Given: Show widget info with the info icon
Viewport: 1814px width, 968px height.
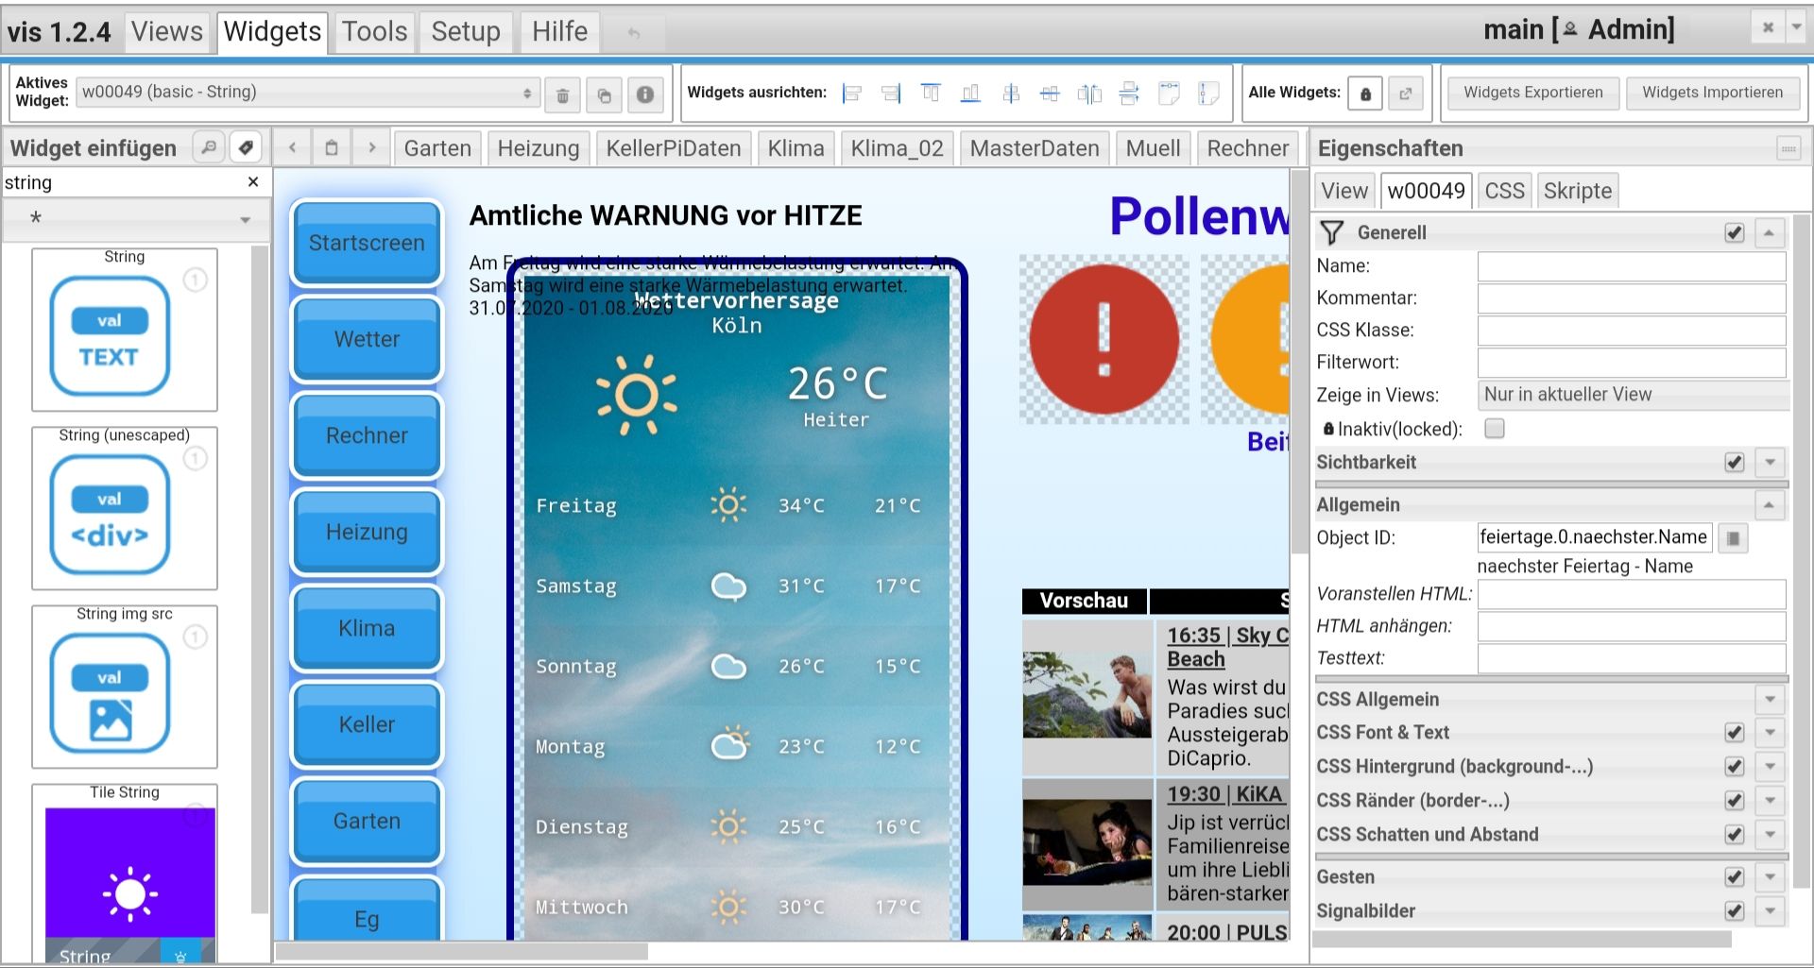Looking at the screenshot, I should click(x=645, y=94).
